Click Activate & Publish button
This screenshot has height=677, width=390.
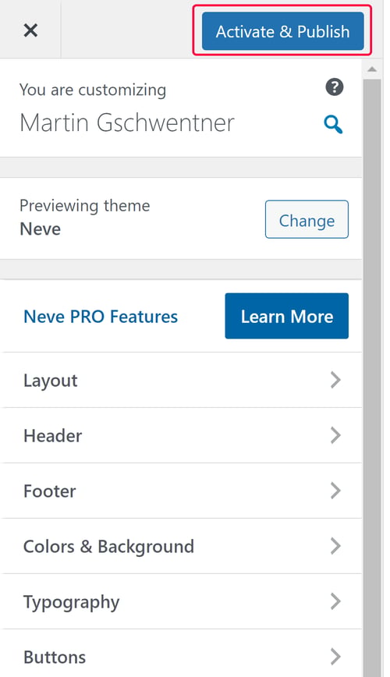point(282,31)
